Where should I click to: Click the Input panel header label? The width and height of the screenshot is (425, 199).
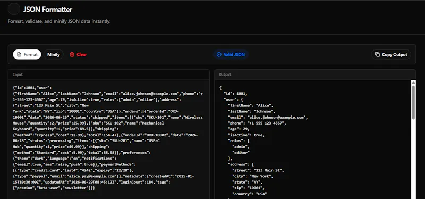click(x=18, y=74)
